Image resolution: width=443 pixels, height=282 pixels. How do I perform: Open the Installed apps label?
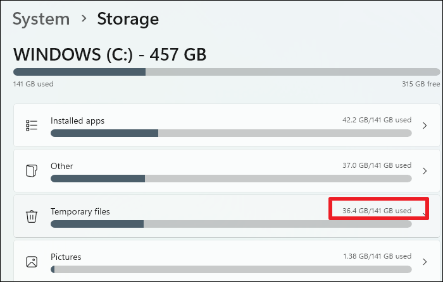tap(77, 120)
